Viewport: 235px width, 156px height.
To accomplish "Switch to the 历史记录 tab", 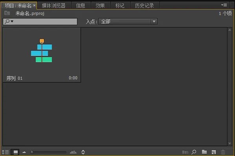I will 144,6.
